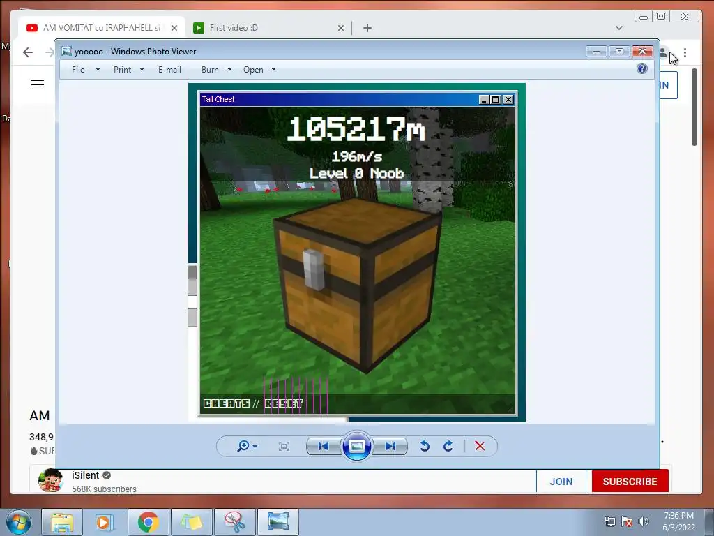
Task: Rotate photo counterclockwise
Action: pos(425,446)
